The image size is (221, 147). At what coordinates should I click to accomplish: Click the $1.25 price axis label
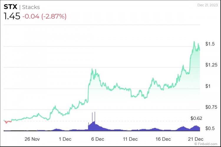click(210, 65)
